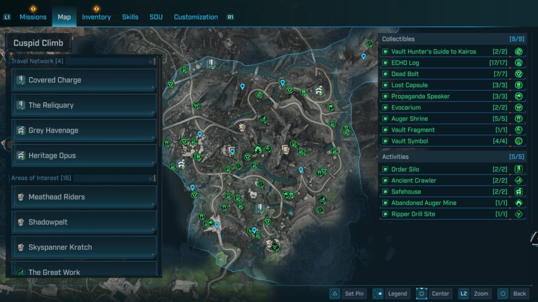
Task: Click the Zoom control in bottom bar
Action: pos(474,294)
